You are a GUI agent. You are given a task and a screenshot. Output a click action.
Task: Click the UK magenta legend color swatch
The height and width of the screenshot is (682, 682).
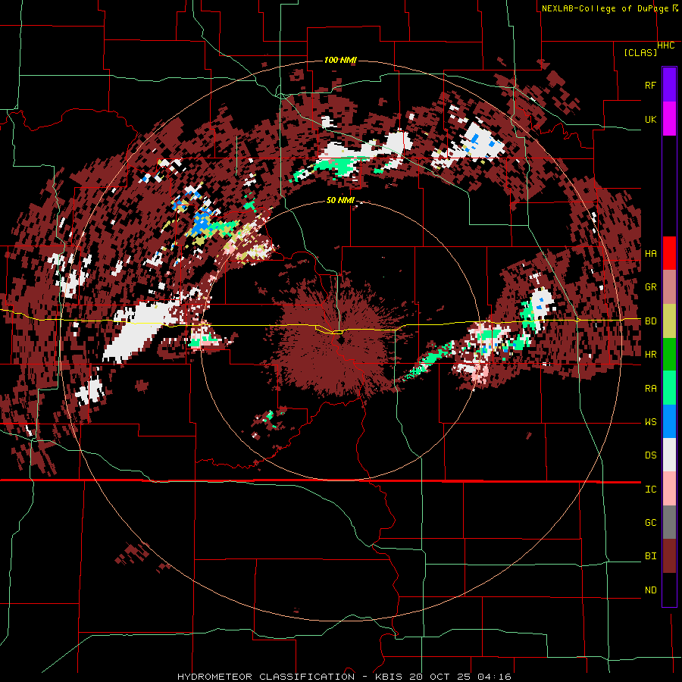pyautogui.click(x=669, y=118)
